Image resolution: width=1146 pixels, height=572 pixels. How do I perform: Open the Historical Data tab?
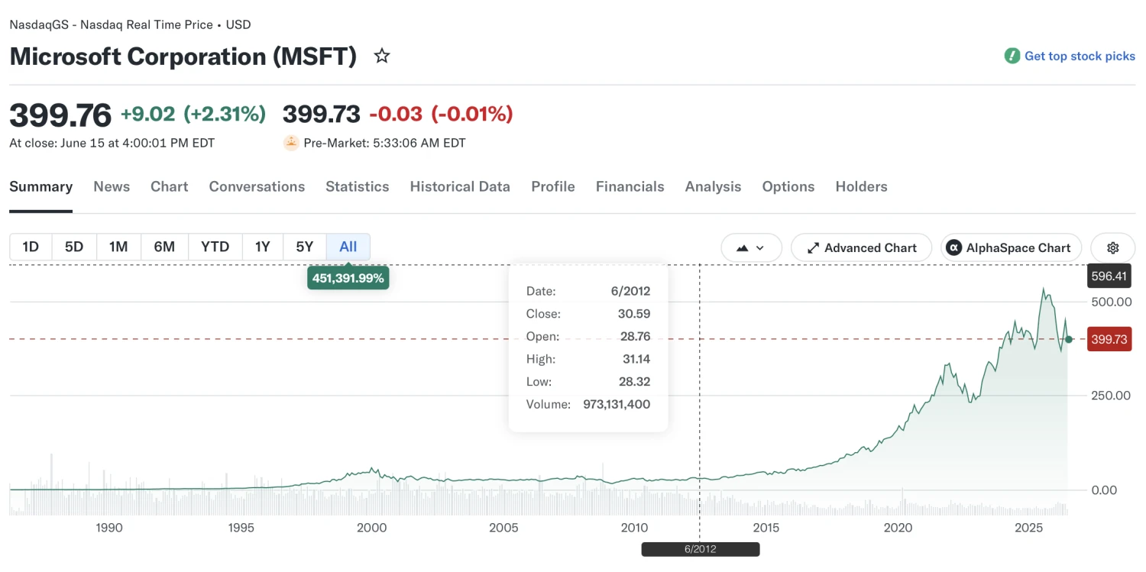coord(460,186)
